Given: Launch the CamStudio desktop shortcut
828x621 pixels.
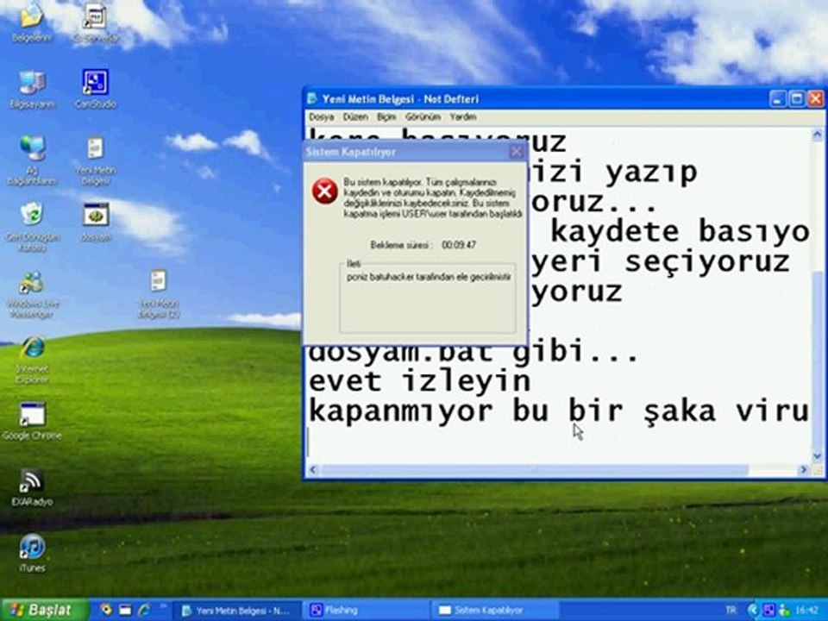Looking at the screenshot, I should point(96,89).
